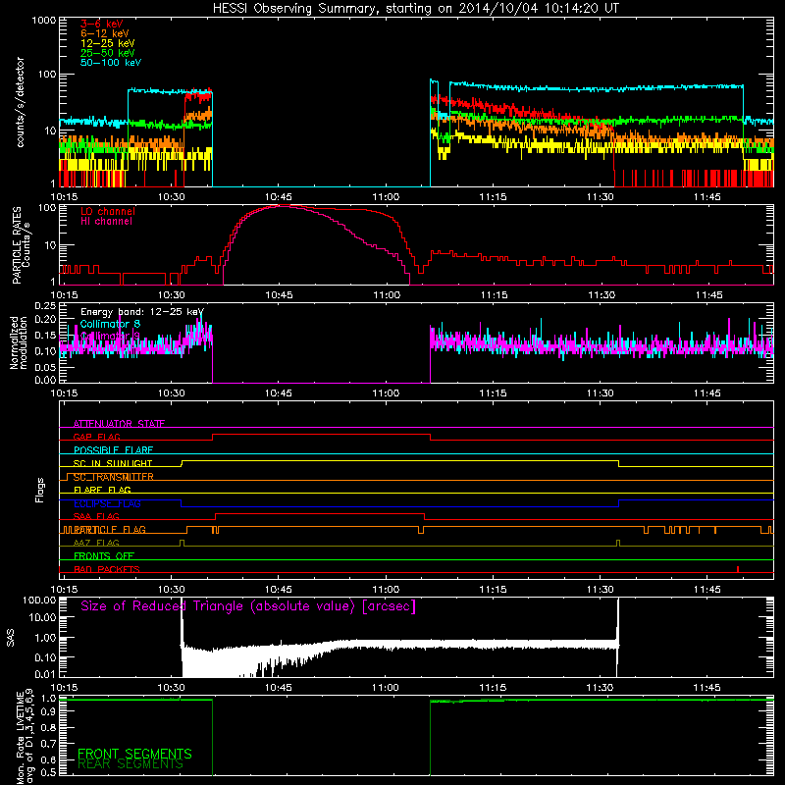This screenshot has height=785, width=785.
Task: Click the SAA FLAG label
Action: coord(96,516)
